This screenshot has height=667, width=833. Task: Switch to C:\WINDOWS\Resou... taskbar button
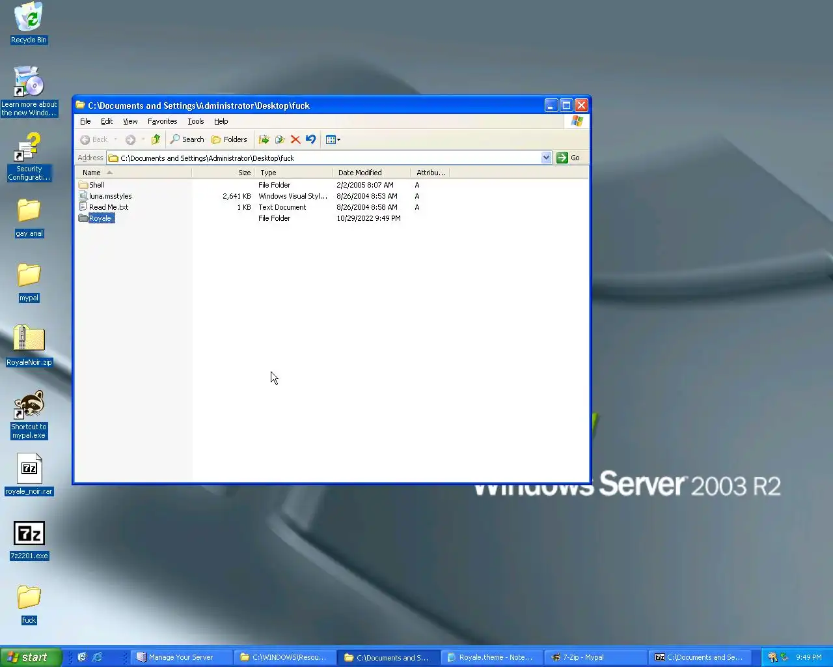point(286,657)
